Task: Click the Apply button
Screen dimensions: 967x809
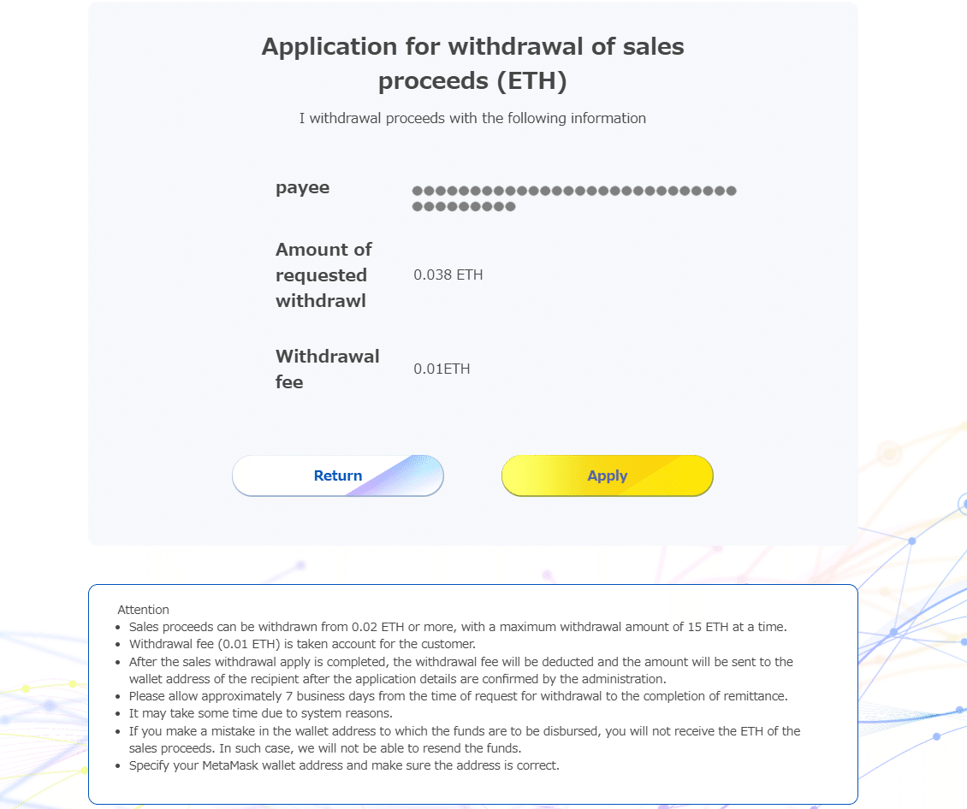Action: 607,475
